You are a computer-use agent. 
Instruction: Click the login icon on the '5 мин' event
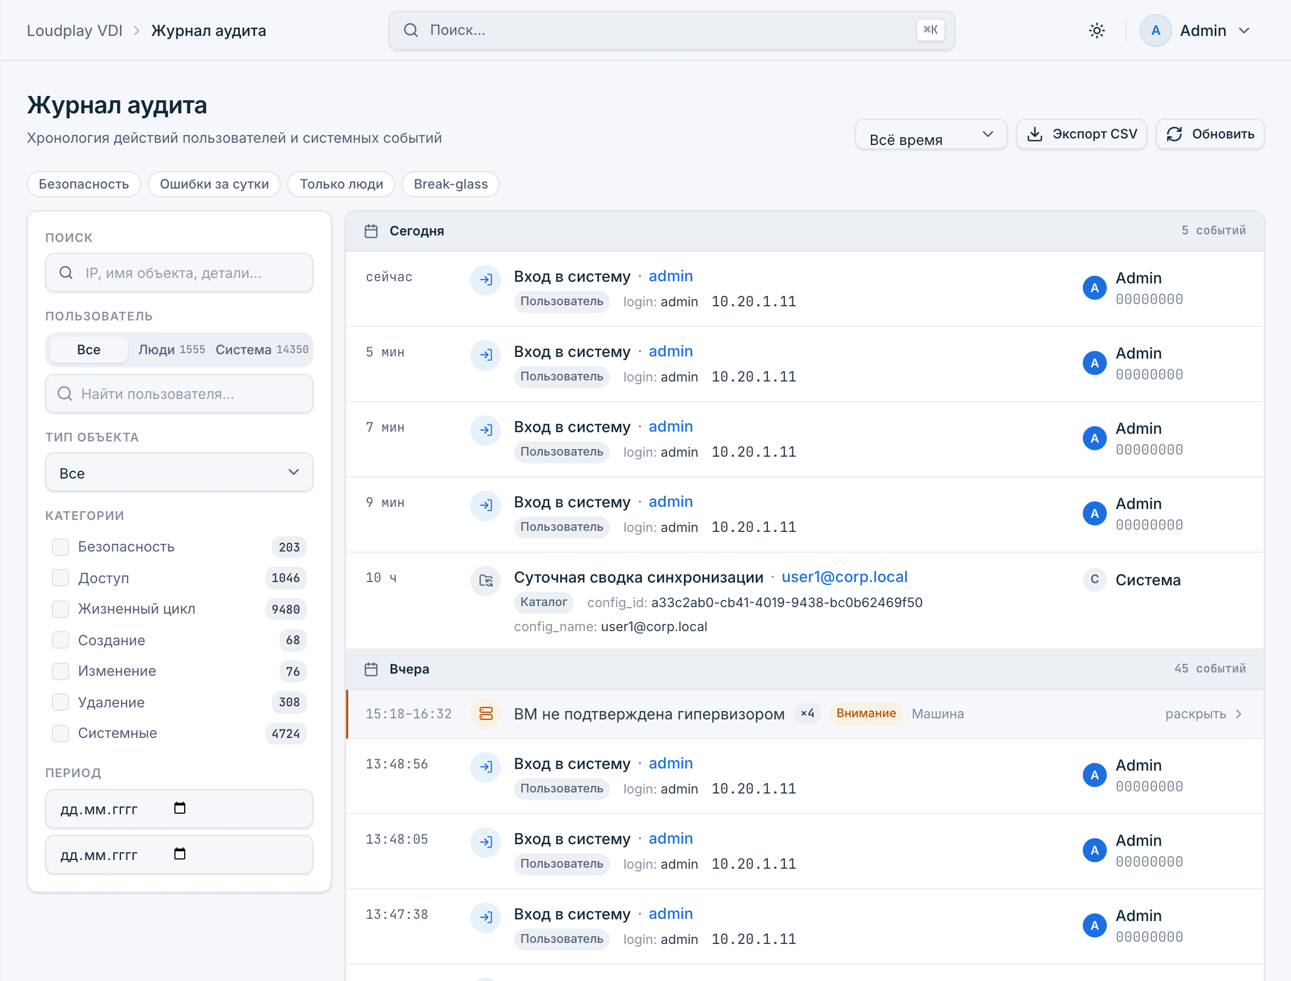pos(485,355)
